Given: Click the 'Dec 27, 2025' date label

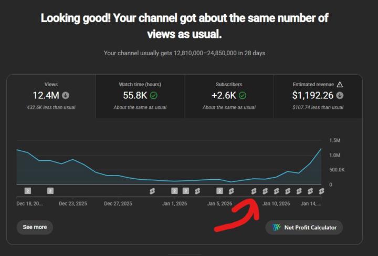Looking at the screenshot, I should pyautogui.click(x=118, y=203).
